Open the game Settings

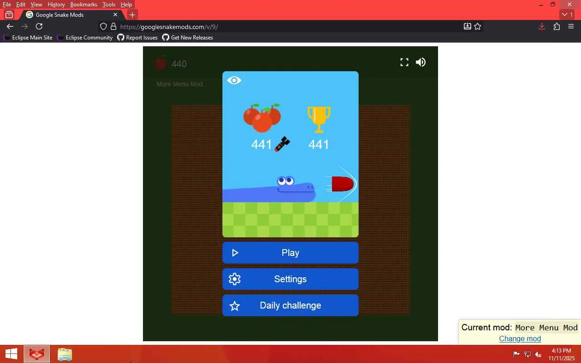tap(290, 279)
